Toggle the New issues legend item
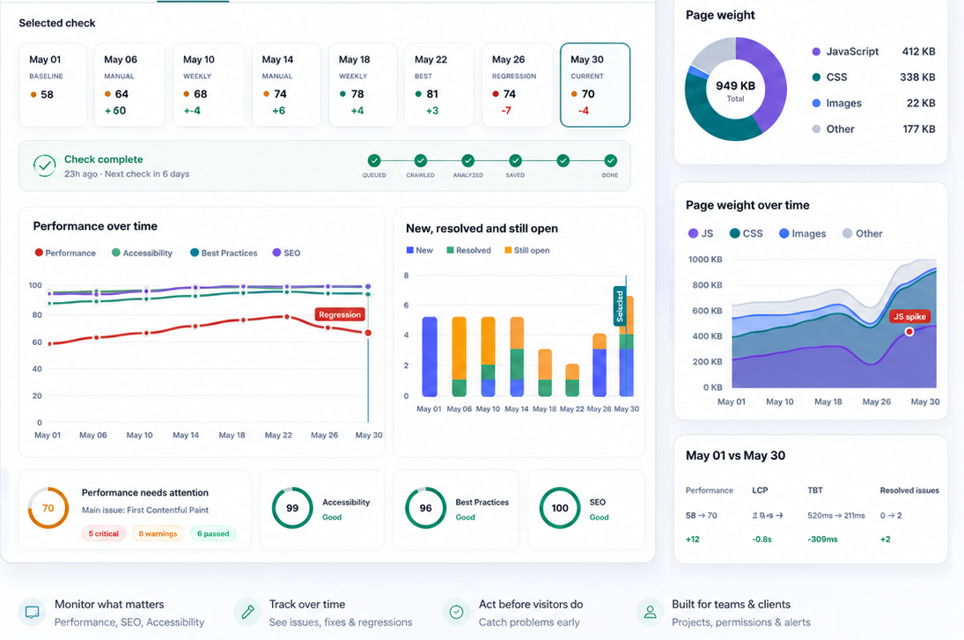The height and width of the screenshot is (640, 964). 420,250
